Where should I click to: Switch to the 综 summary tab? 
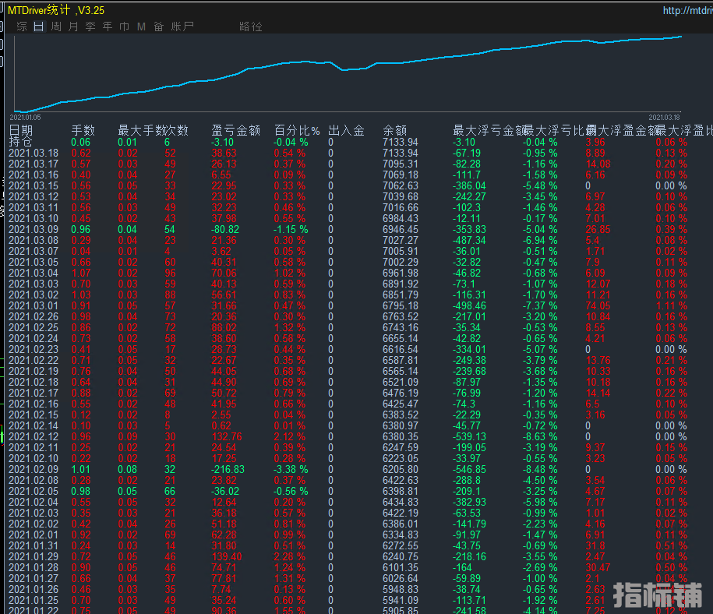coord(21,26)
